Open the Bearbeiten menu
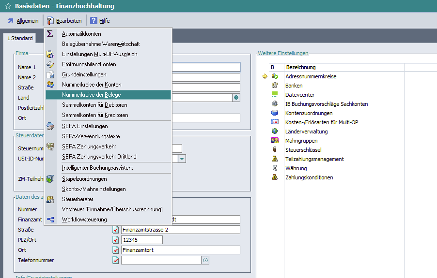 point(64,21)
